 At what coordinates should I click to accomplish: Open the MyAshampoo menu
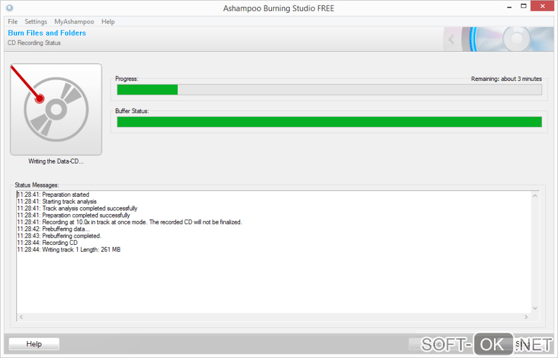(74, 22)
